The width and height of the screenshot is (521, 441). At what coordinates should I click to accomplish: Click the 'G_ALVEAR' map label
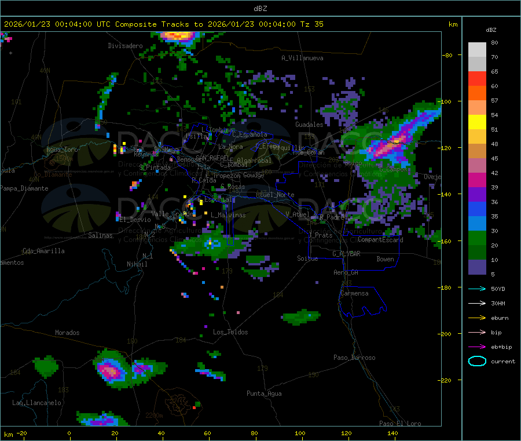(x=346, y=254)
